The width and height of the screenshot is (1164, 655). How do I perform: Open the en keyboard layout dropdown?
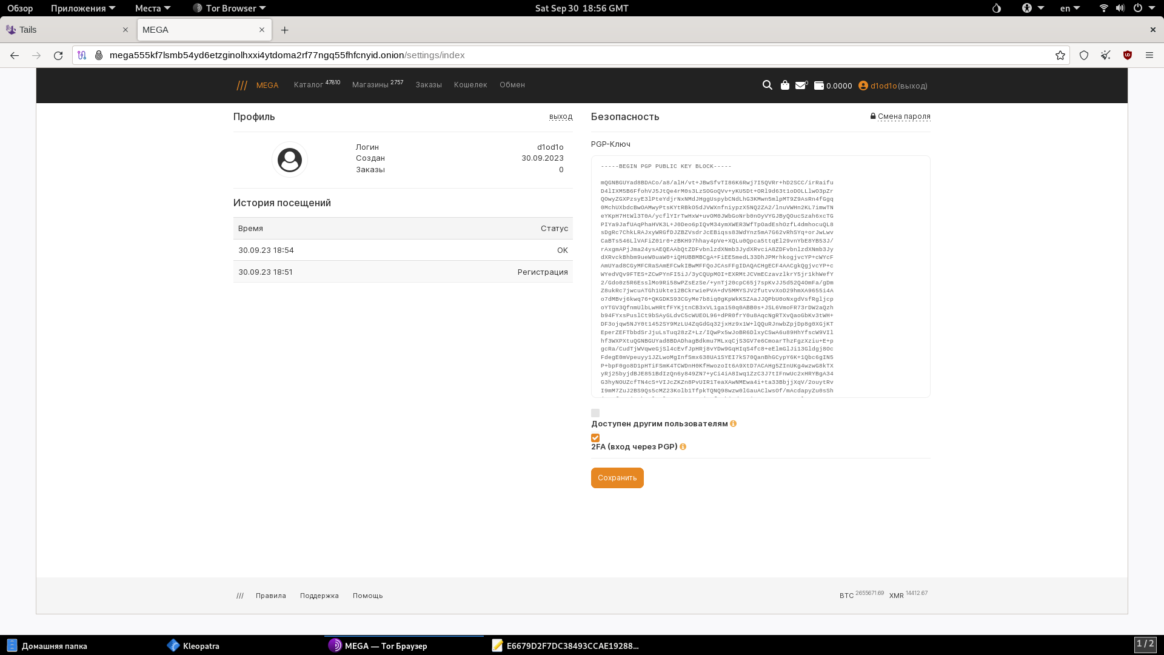point(1069,8)
